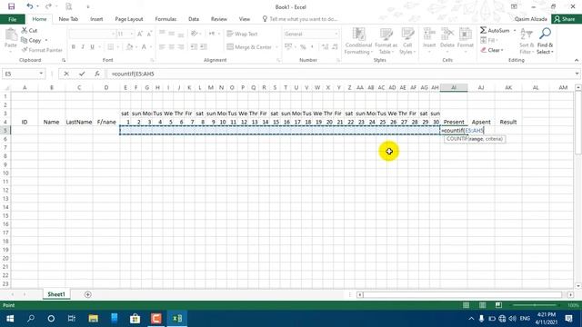This screenshot has width=582, height=327.
Task: Toggle Italic formatting
Action: click(83, 47)
